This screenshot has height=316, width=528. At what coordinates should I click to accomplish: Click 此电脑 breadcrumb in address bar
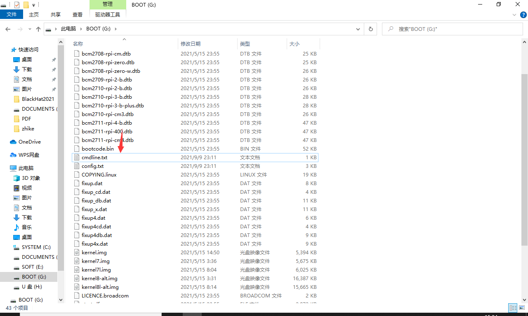[x=68, y=29]
